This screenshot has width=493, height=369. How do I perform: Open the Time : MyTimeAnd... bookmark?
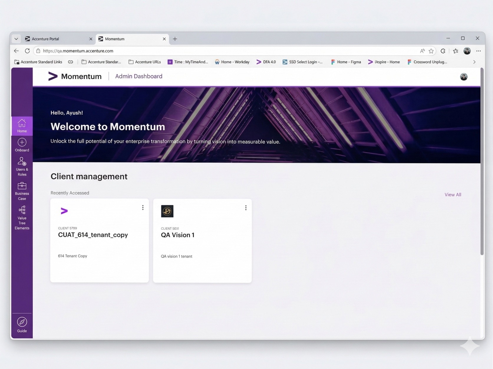[x=188, y=62]
